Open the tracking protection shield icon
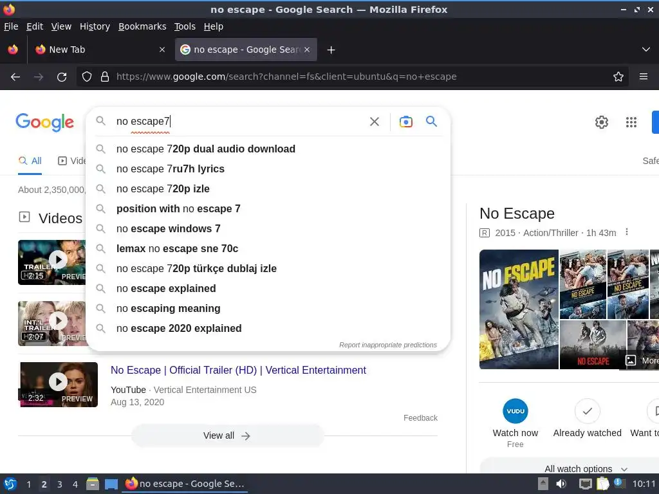Screen dimensions: 659x494 [87, 77]
